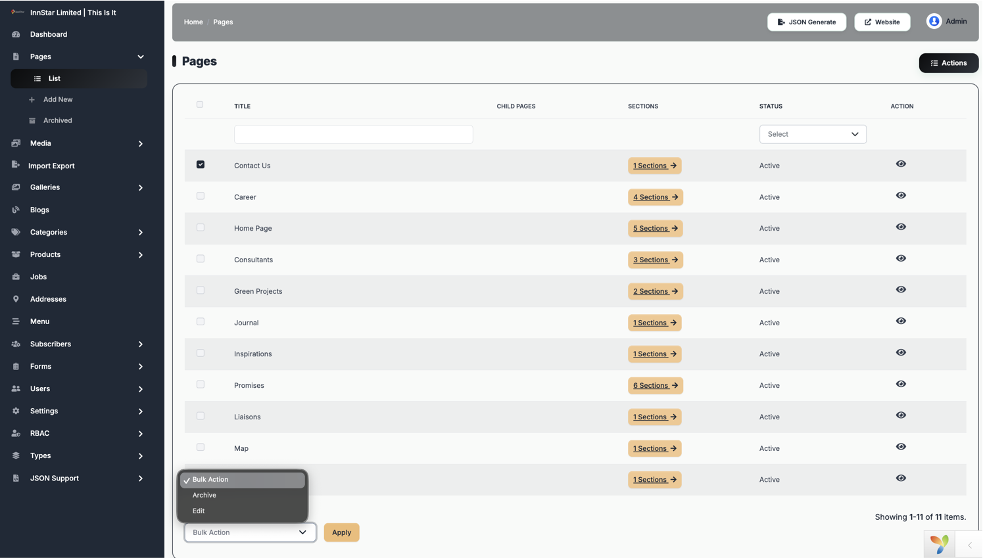Click the Add New plus icon
This screenshot has width=983, height=558.
pyautogui.click(x=32, y=99)
